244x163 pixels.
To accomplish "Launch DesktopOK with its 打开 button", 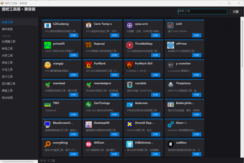I will [x=115, y=134].
